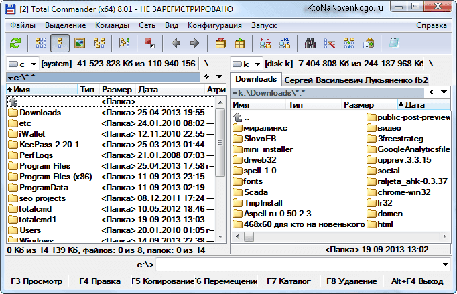
Task: Open right panel favorites asterisk button
Action: (431, 92)
